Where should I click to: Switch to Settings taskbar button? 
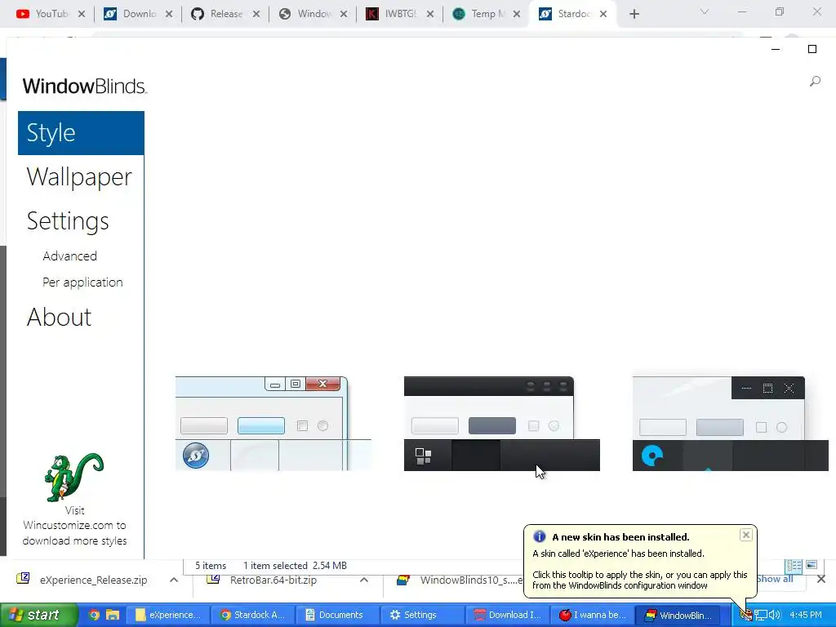421,616
